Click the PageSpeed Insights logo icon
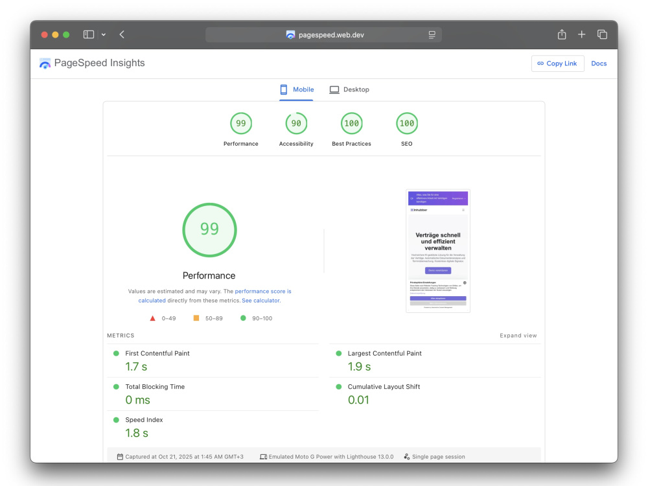 [45, 64]
